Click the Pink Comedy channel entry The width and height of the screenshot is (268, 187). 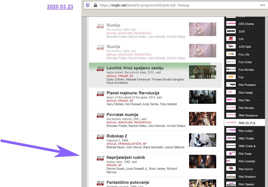click(247, 161)
